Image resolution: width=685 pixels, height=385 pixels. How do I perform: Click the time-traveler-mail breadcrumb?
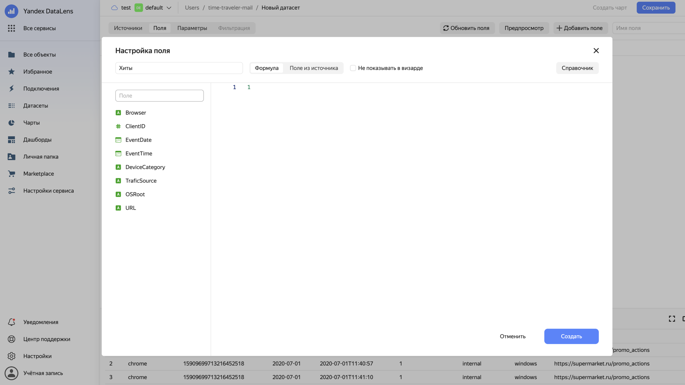pyautogui.click(x=230, y=7)
